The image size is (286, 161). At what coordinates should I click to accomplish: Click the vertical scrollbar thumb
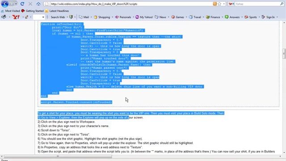[284, 54]
